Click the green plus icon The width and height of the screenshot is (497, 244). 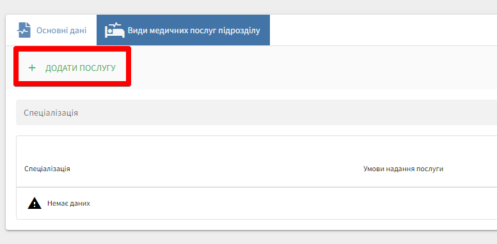tap(32, 68)
